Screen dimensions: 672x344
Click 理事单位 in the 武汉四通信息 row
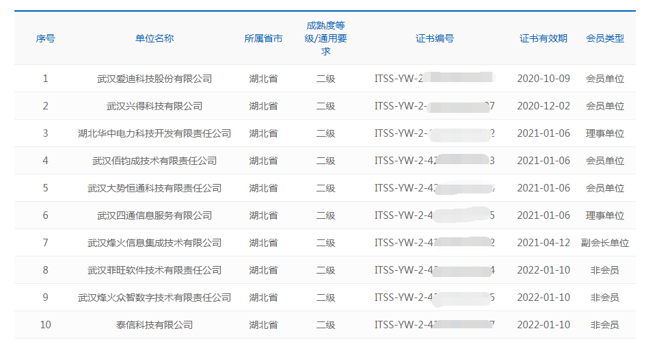(x=605, y=215)
